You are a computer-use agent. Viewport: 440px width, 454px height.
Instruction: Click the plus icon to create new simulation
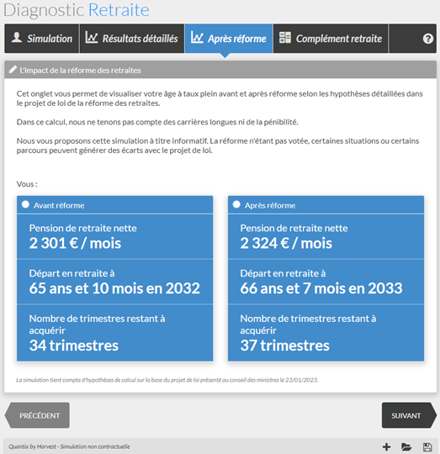pyautogui.click(x=386, y=446)
